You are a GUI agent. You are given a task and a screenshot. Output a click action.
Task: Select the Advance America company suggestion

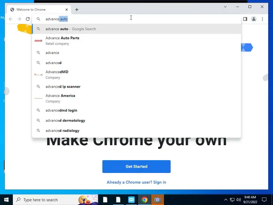(x=137, y=98)
